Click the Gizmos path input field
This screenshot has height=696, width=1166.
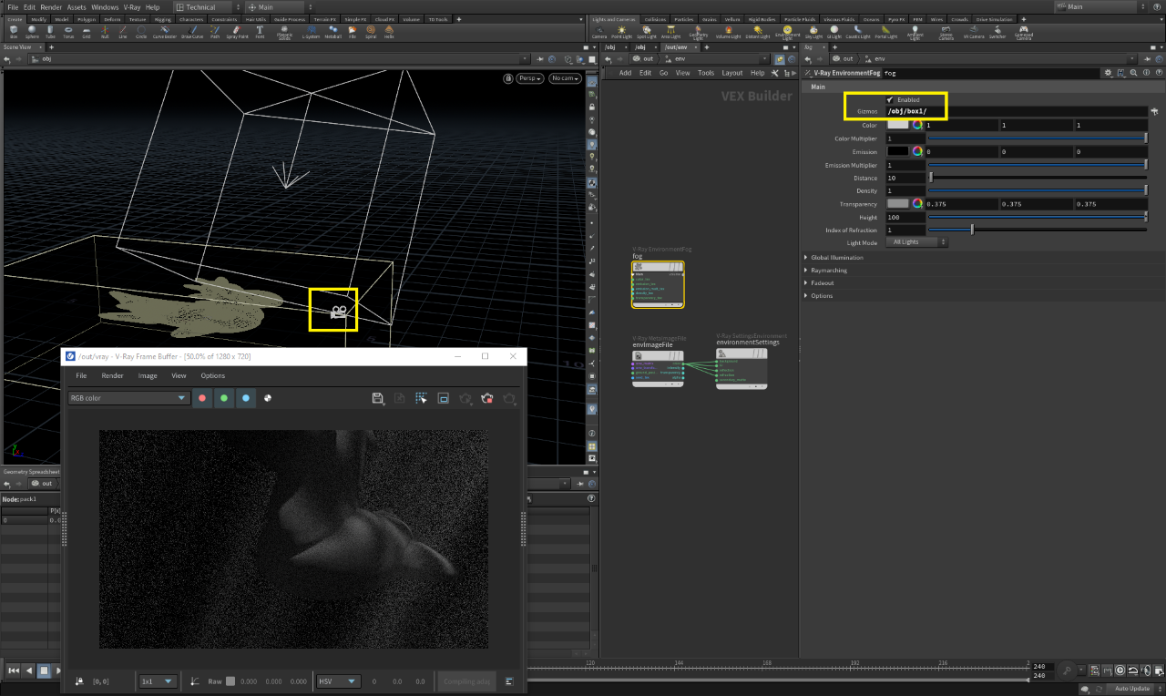pos(1016,111)
